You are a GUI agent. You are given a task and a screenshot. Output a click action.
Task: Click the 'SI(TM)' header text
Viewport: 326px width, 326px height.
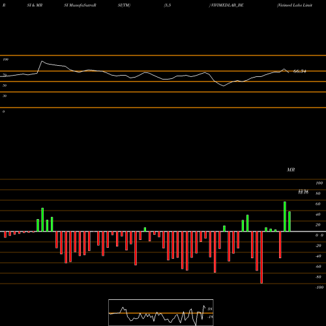pyautogui.click(x=124, y=5)
